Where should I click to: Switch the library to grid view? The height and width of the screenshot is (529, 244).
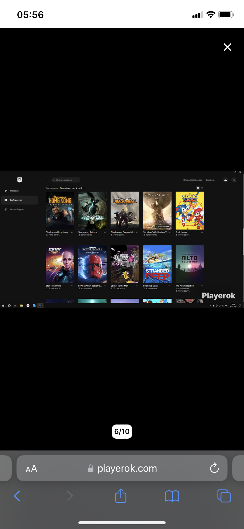tap(198, 188)
